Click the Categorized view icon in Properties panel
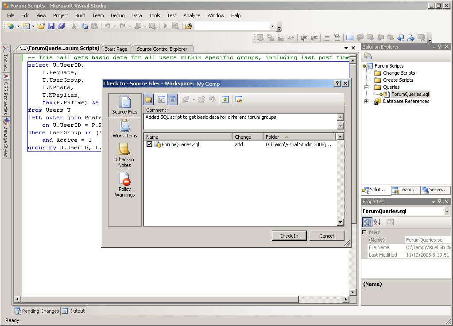This screenshot has width=453, height=326. point(367,222)
